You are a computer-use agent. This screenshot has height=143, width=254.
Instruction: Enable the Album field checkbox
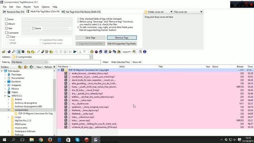[x=6, y=24]
